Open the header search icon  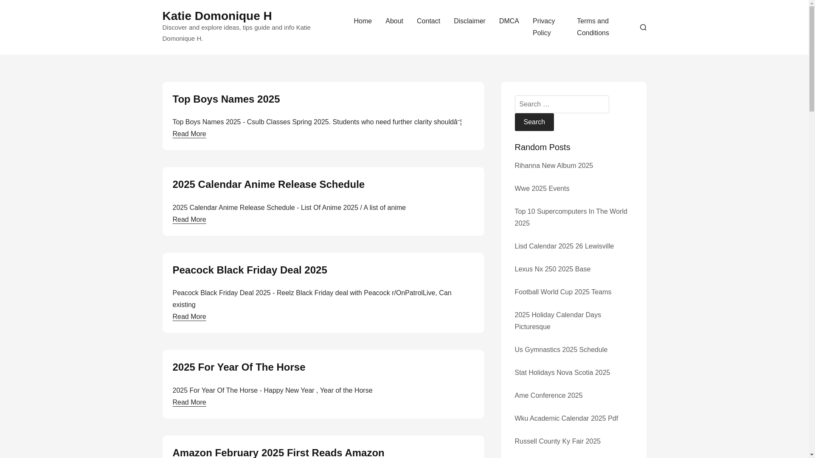click(x=643, y=27)
